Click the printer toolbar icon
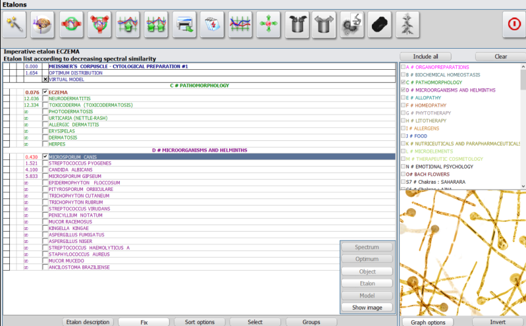The width and height of the screenshot is (526, 326). point(184,24)
